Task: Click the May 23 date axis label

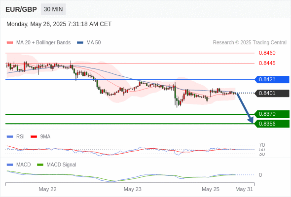Action: 133,189
